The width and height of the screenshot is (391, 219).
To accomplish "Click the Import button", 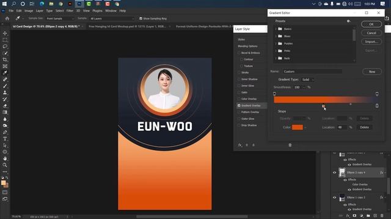I will 371,42.
